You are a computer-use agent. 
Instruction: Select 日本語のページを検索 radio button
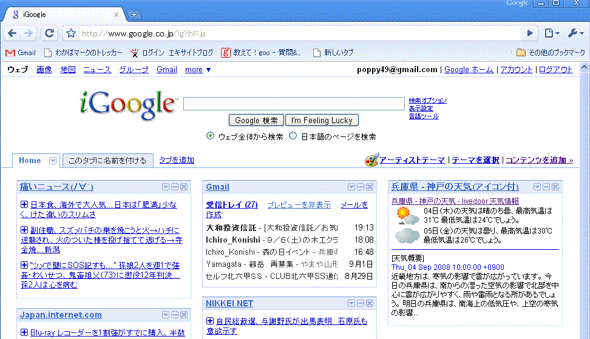tap(293, 136)
